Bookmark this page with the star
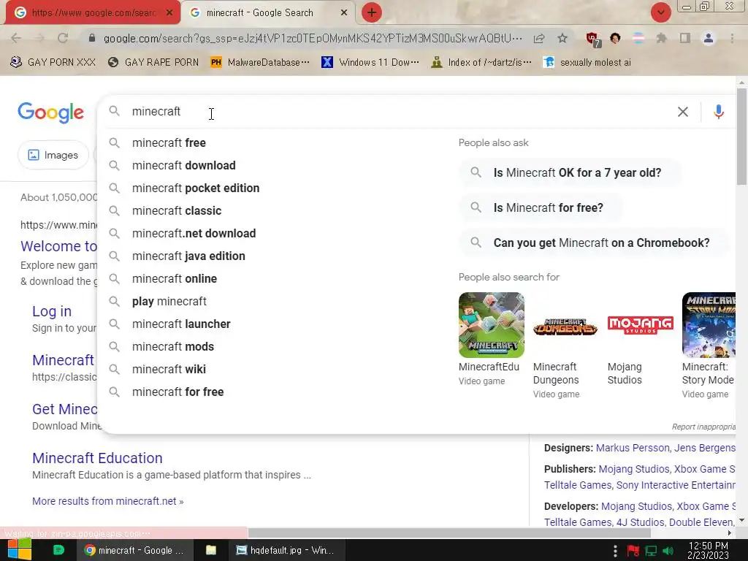The image size is (748, 561). tap(562, 38)
